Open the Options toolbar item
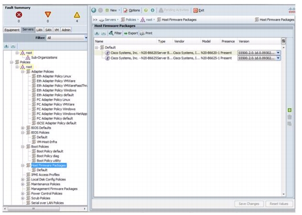This screenshot has height=215, width=302. pyautogui.click(x=132, y=10)
